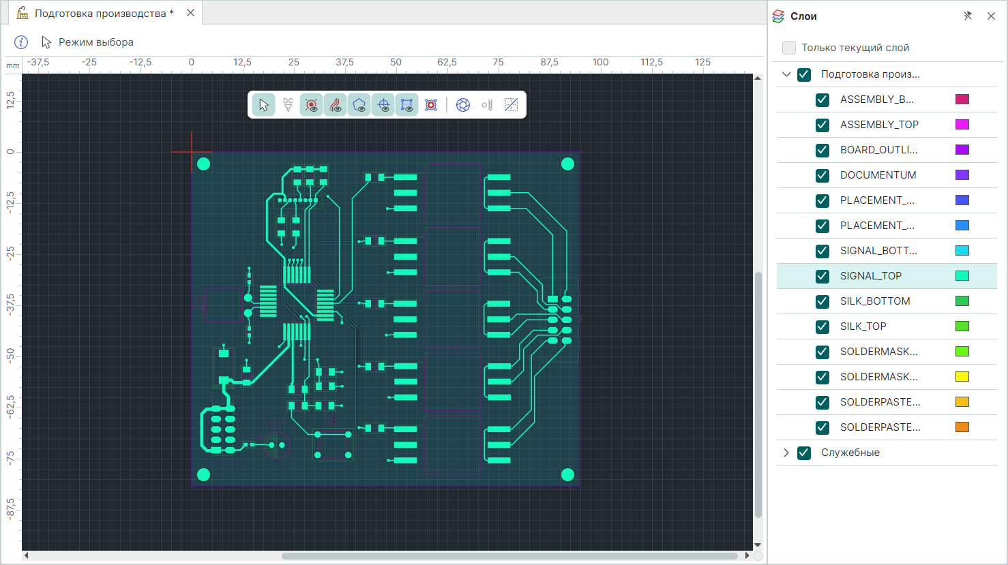The height and width of the screenshot is (565, 1008).
Task: Click the Режим выбора label
Action: click(x=96, y=42)
